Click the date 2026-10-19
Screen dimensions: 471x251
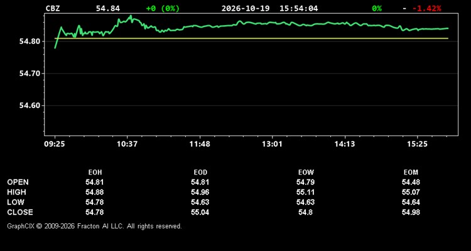click(x=247, y=8)
